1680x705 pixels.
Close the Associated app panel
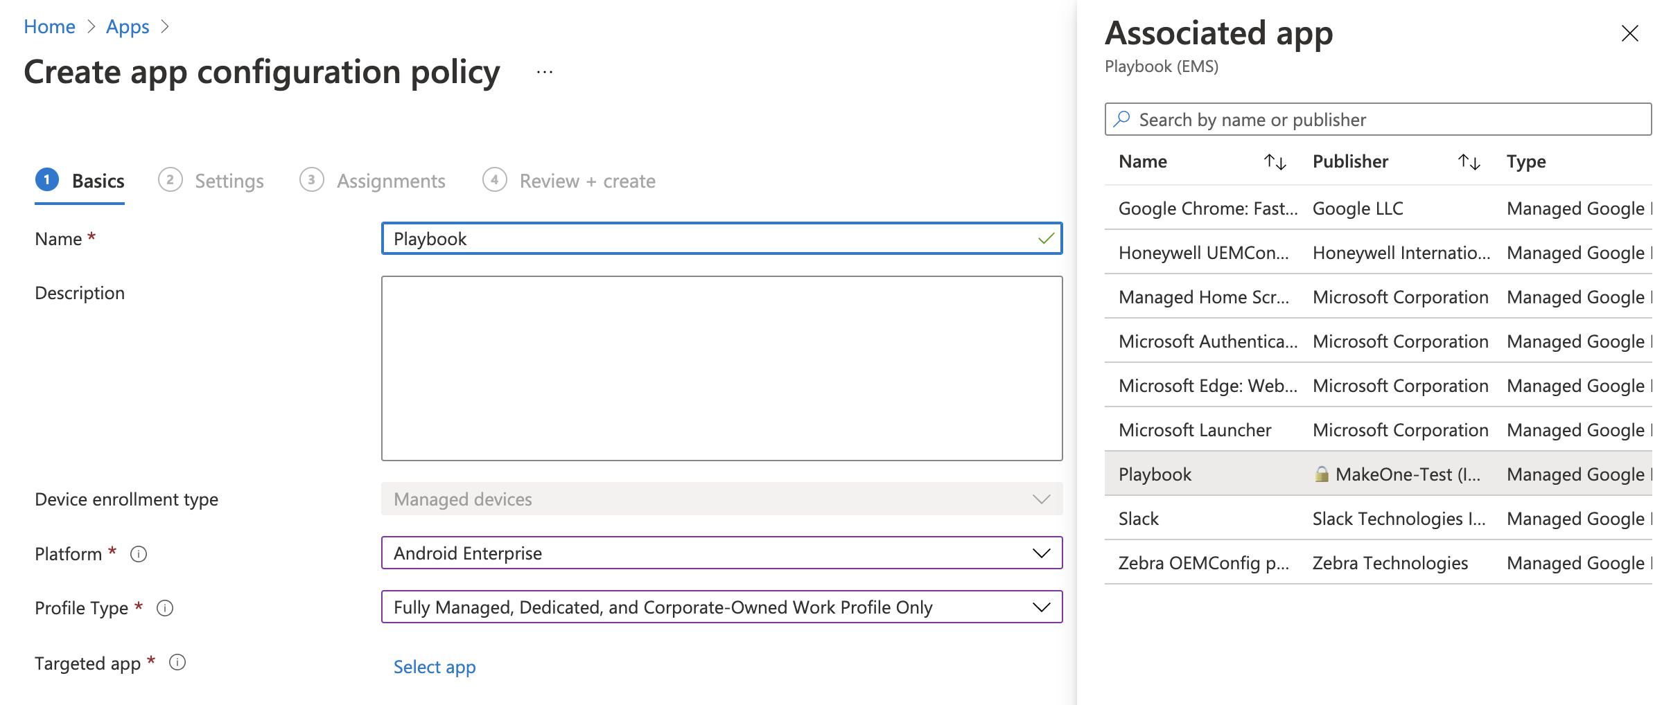pos(1629,33)
